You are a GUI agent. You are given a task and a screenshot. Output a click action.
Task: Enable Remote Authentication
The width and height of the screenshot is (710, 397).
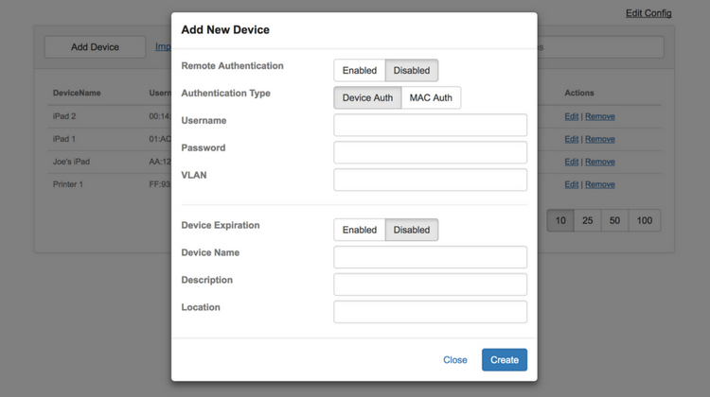click(360, 71)
